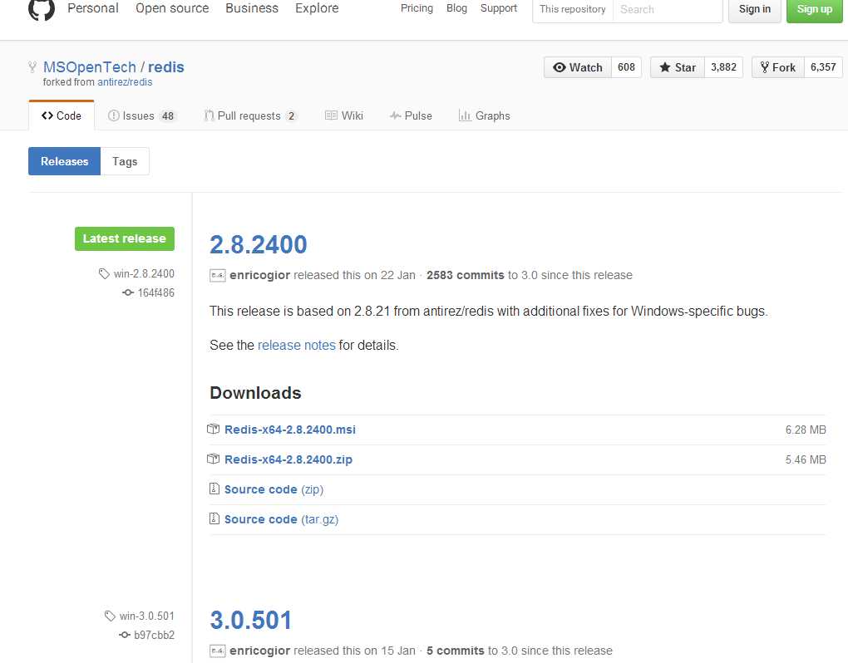This screenshot has height=663, width=848.
Task: Open the Explore menu item
Action: pyautogui.click(x=317, y=8)
